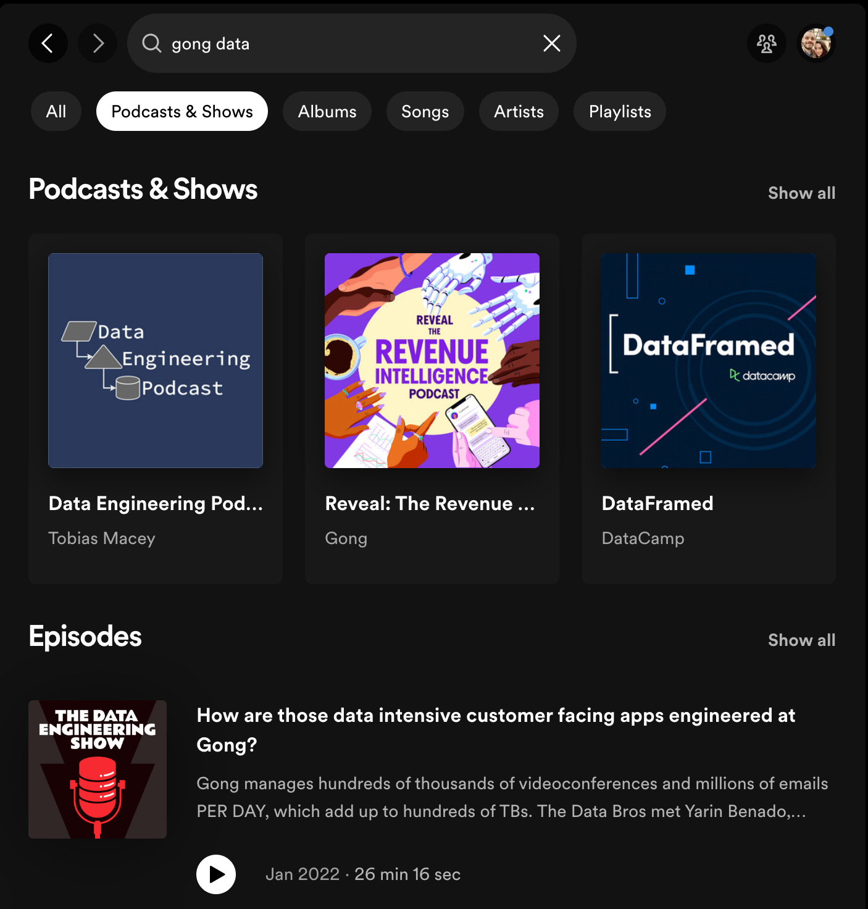
Task: Clear the search with the X icon
Action: [551, 43]
